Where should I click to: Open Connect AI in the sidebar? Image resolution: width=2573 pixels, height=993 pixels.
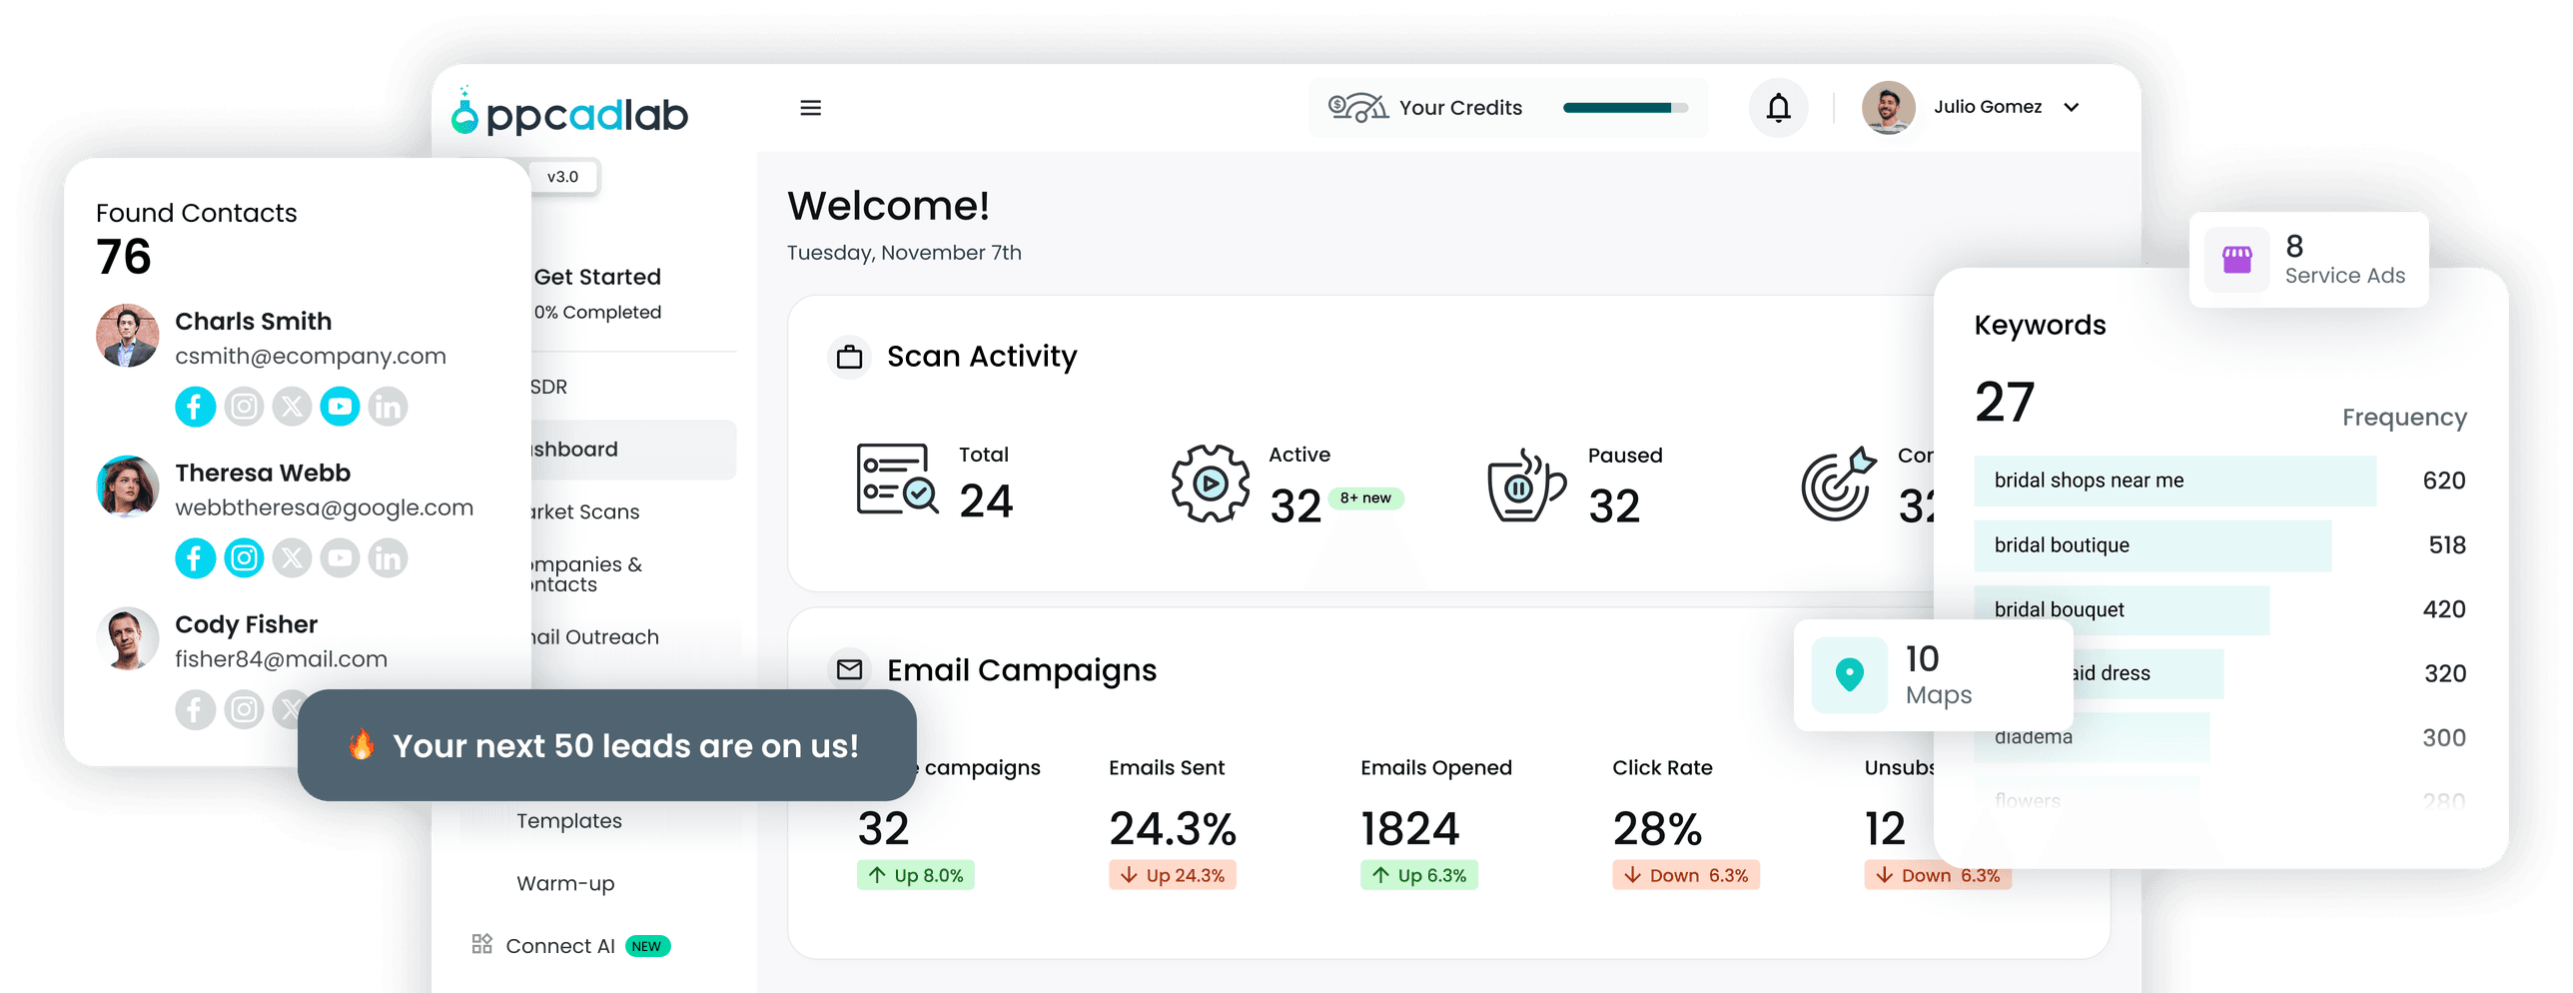pos(559,946)
